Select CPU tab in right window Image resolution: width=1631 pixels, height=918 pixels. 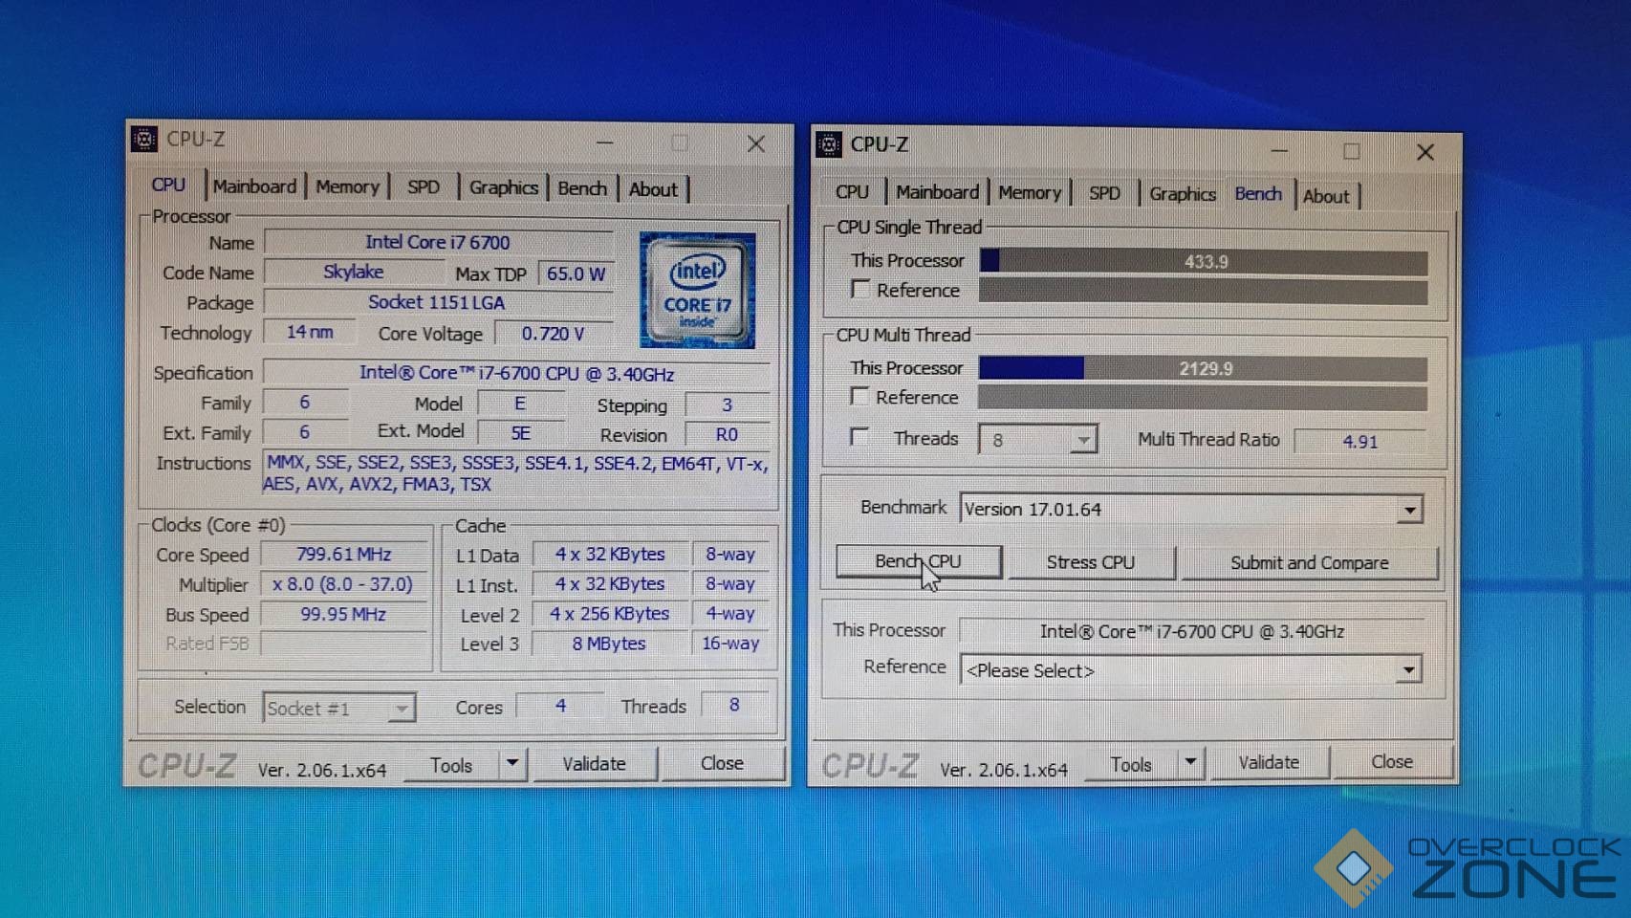tap(852, 192)
